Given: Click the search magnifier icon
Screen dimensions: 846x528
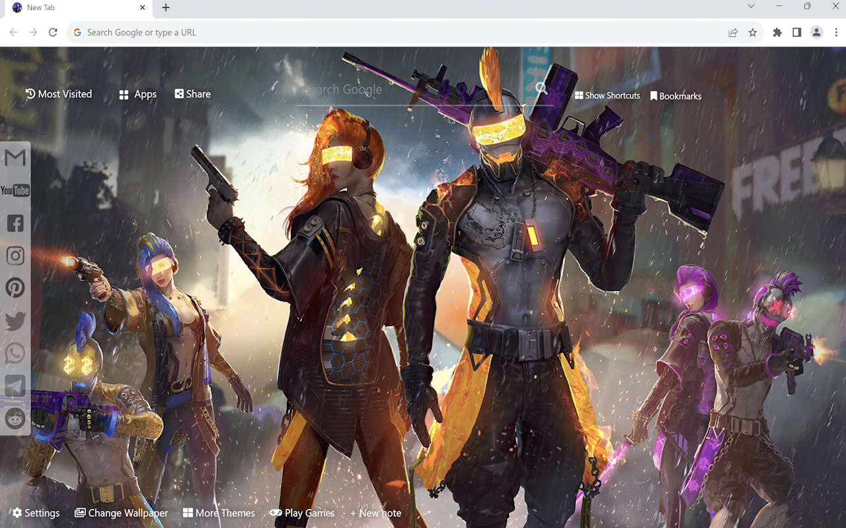Looking at the screenshot, I should tap(541, 88).
